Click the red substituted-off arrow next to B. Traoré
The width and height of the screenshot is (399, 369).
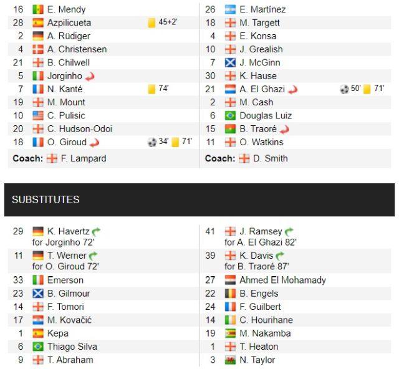tap(284, 130)
